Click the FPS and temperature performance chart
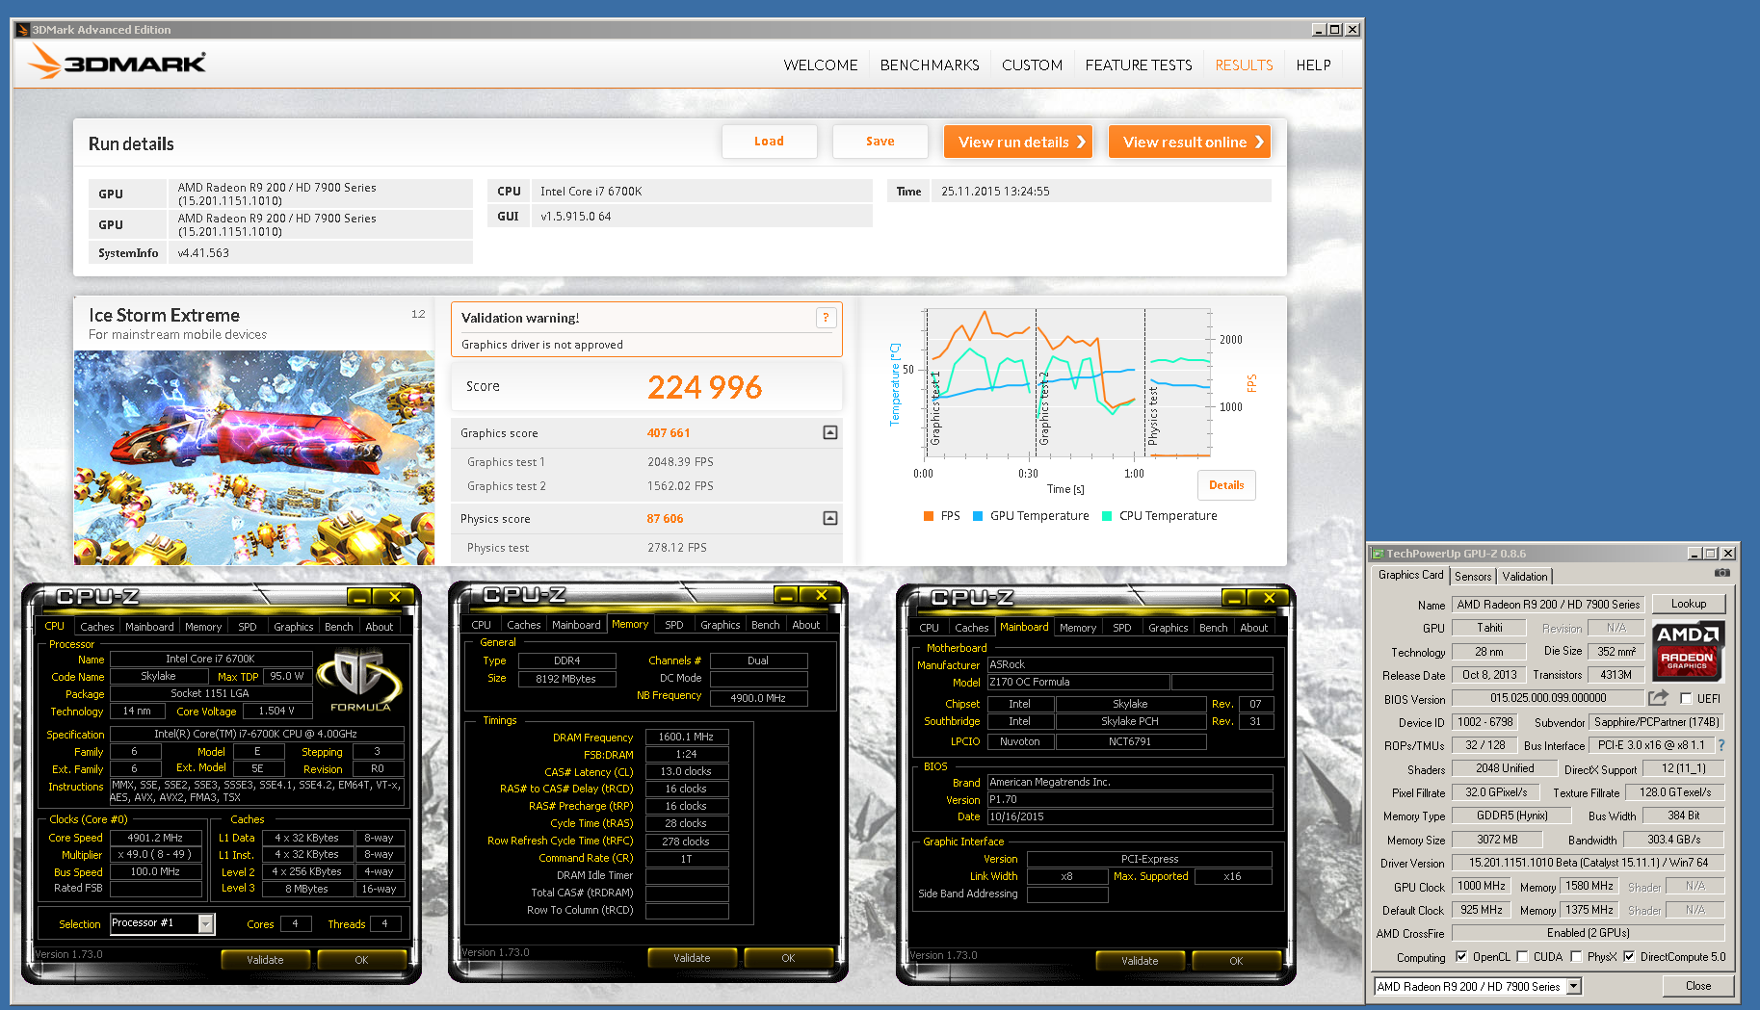Screen dimensions: 1760x1010 coord(1066,383)
